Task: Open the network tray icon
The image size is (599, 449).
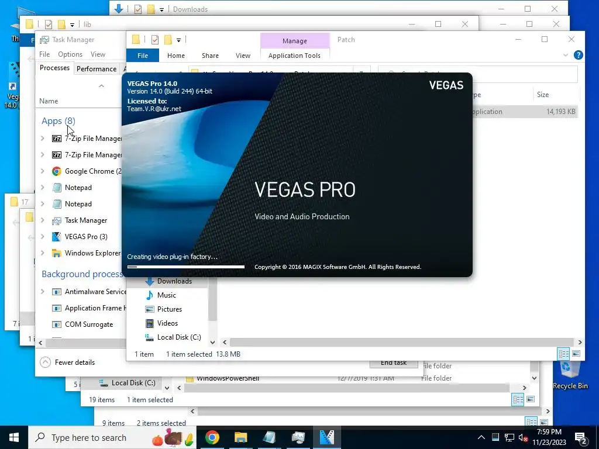Action: [510, 437]
